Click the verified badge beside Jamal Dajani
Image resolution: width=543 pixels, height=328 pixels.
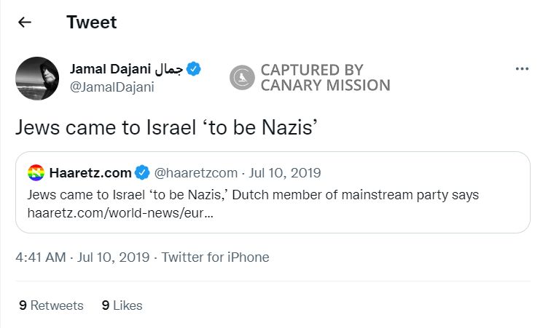point(194,69)
